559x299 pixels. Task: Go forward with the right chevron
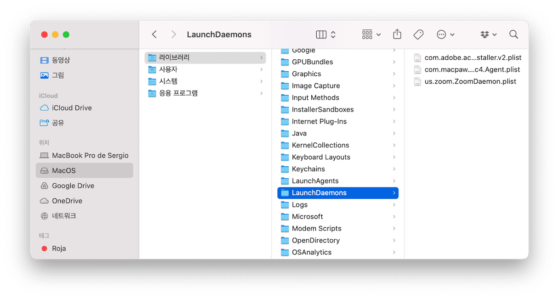[173, 34]
